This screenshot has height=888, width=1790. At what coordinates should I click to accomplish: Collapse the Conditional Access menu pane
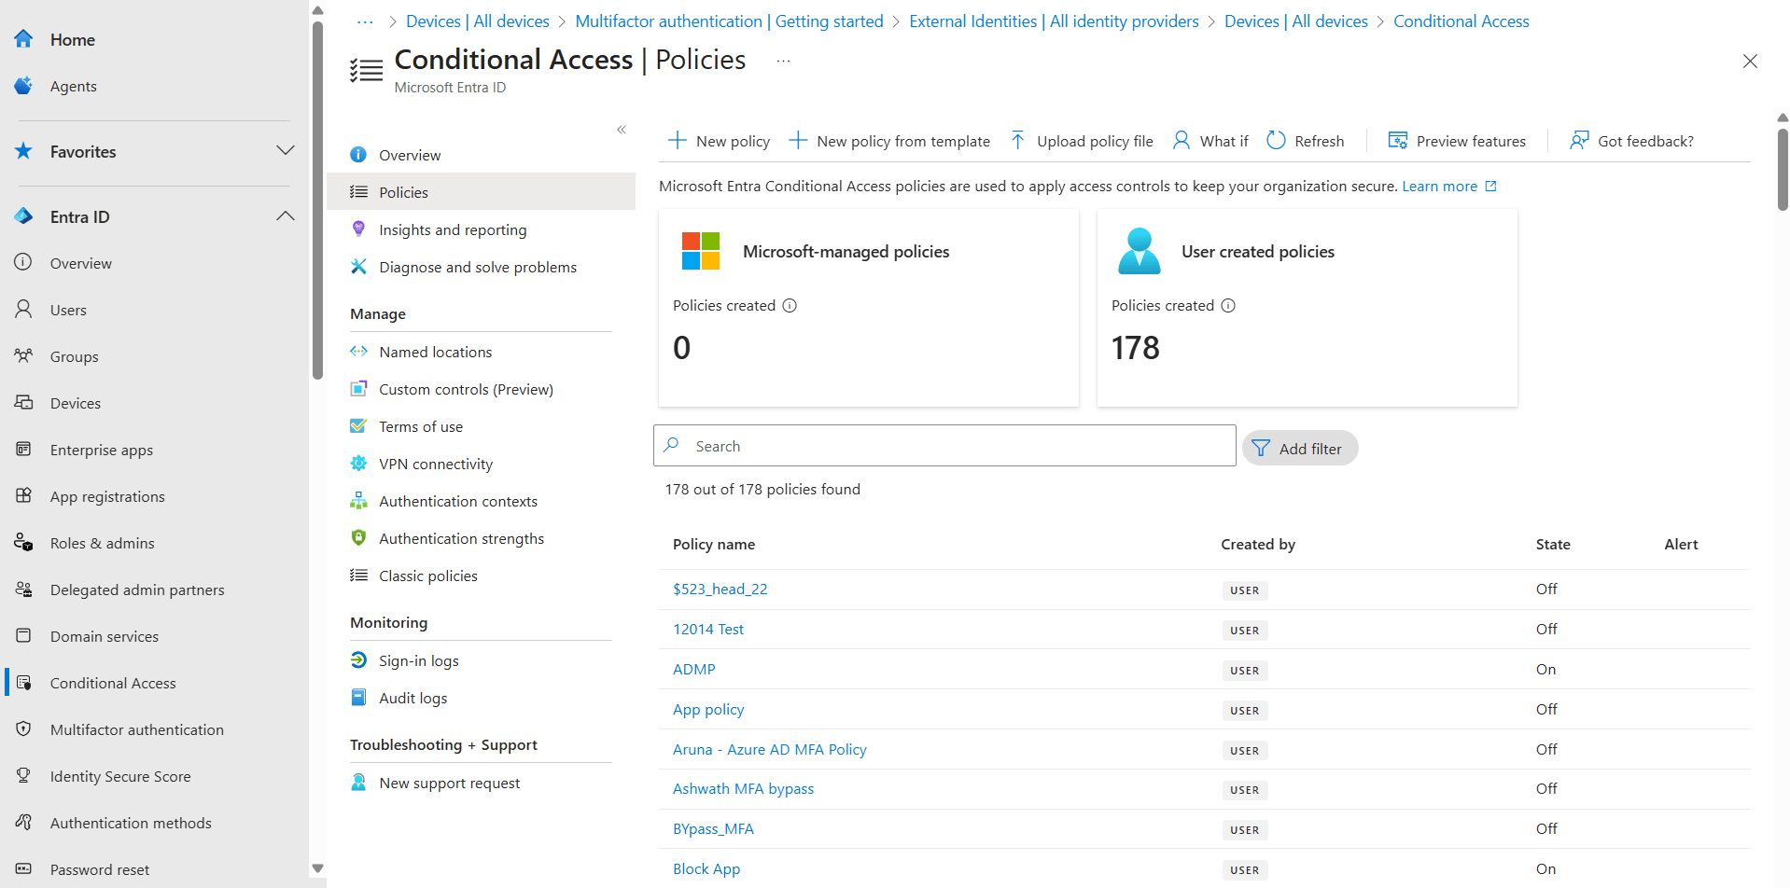click(x=621, y=130)
